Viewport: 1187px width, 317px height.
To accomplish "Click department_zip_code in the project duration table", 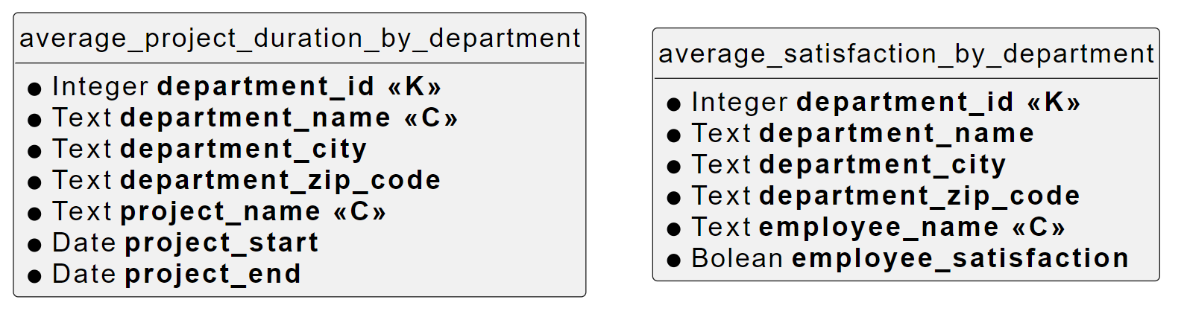I will pos(280,180).
